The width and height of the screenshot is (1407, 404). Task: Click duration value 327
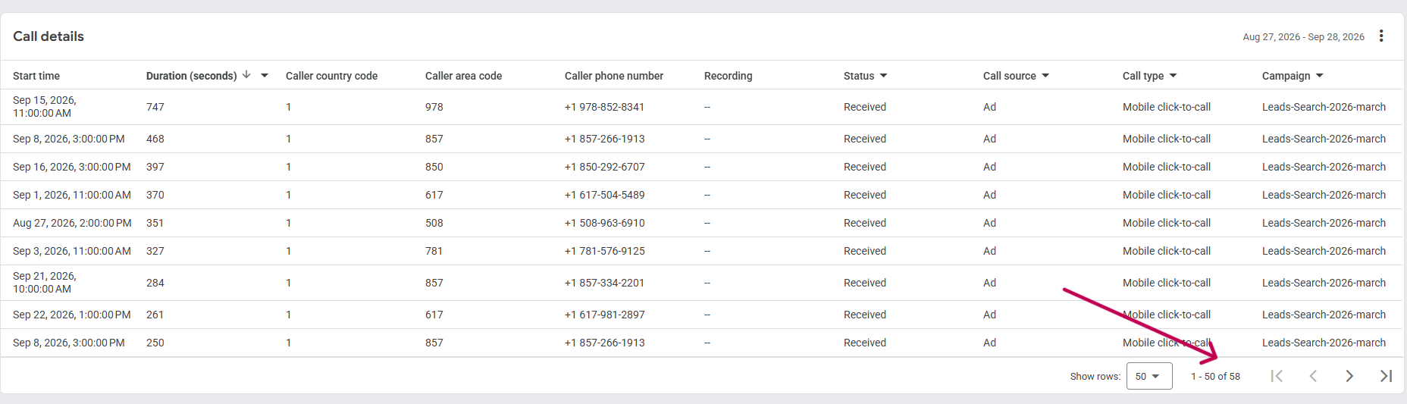coord(155,251)
